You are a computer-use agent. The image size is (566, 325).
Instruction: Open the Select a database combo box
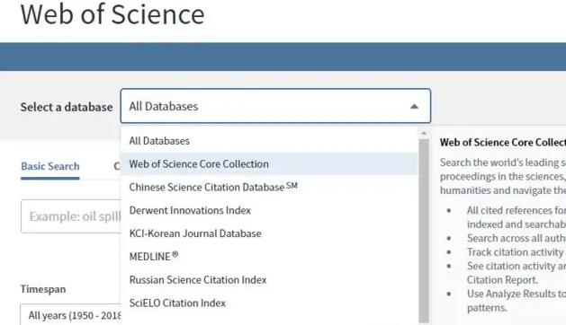275,106
